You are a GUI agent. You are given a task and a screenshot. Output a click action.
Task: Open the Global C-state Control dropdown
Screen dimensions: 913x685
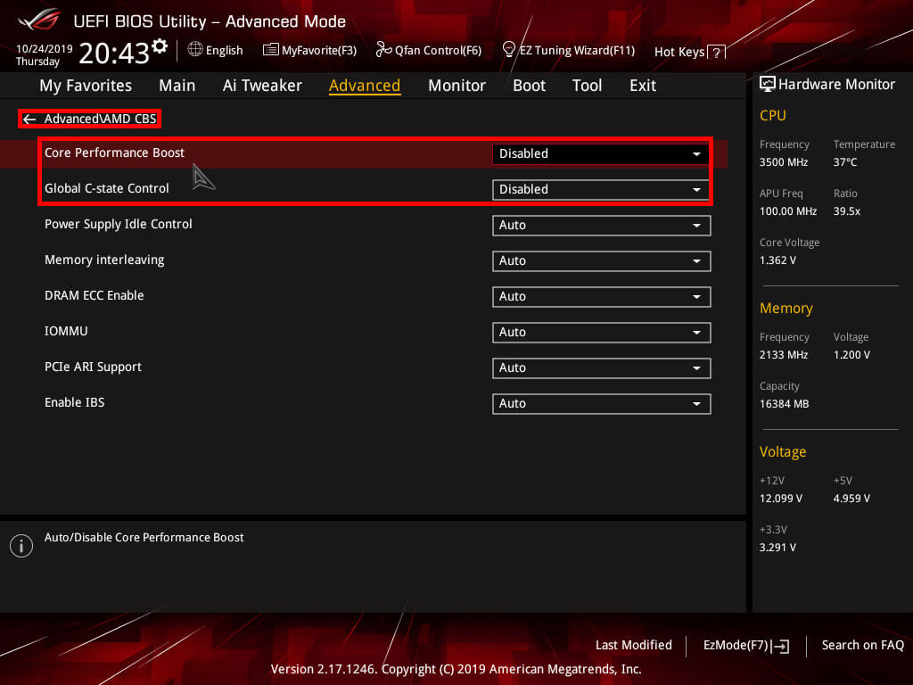(x=601, y=189)
